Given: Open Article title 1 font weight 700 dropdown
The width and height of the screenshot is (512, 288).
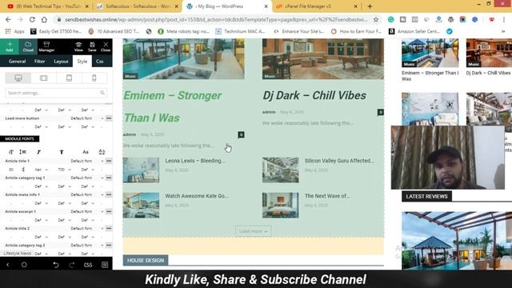Looking at the screenshot, I should point(64,170).
